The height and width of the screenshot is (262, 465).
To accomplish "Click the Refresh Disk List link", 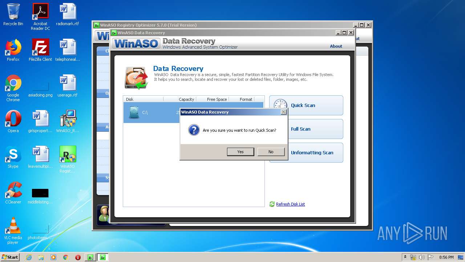I will [x=290, y=204].
